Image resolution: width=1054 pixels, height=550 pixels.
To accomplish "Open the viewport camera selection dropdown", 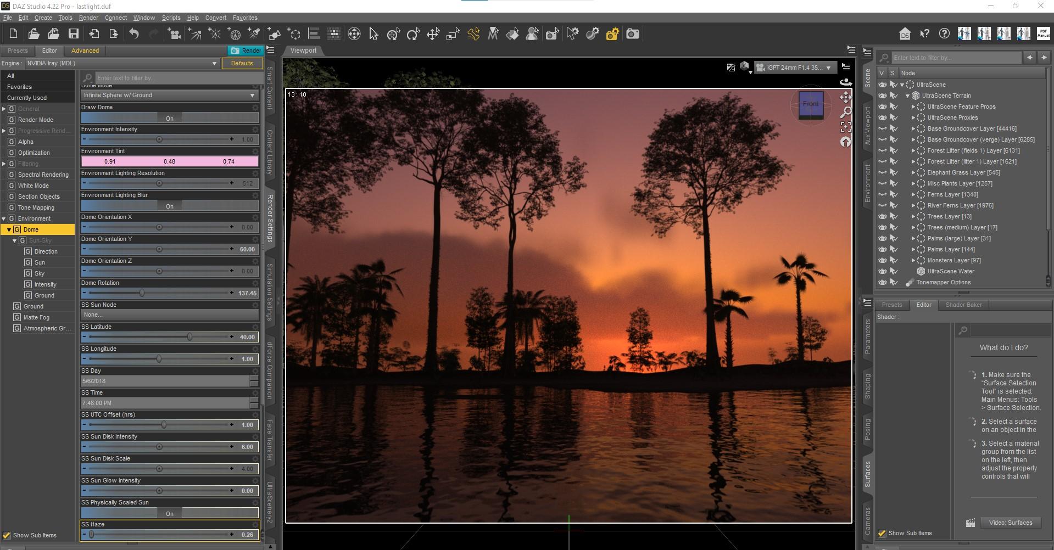I will pyautogui.click(x=795, y=68).
